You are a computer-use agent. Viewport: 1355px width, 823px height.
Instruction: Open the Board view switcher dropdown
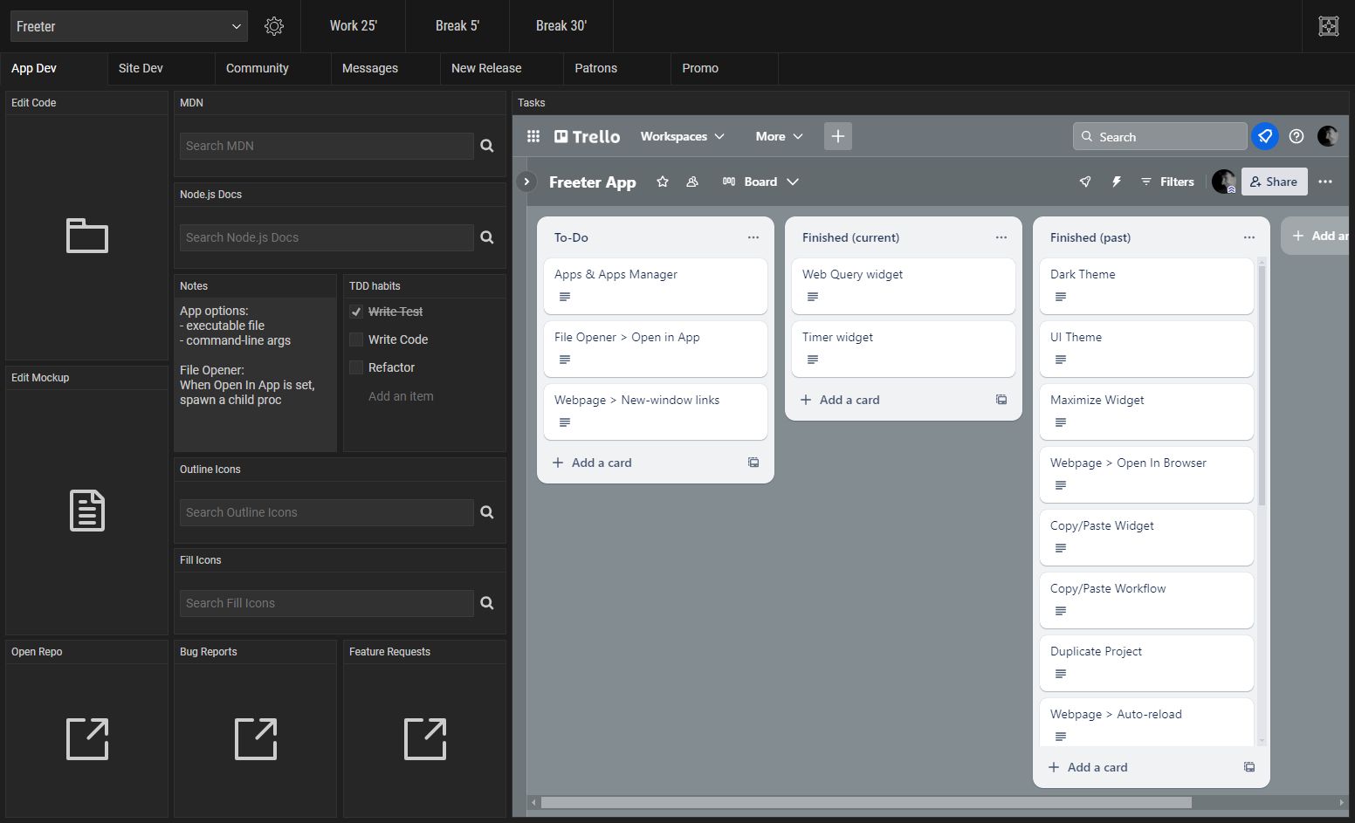coord(760,182)
